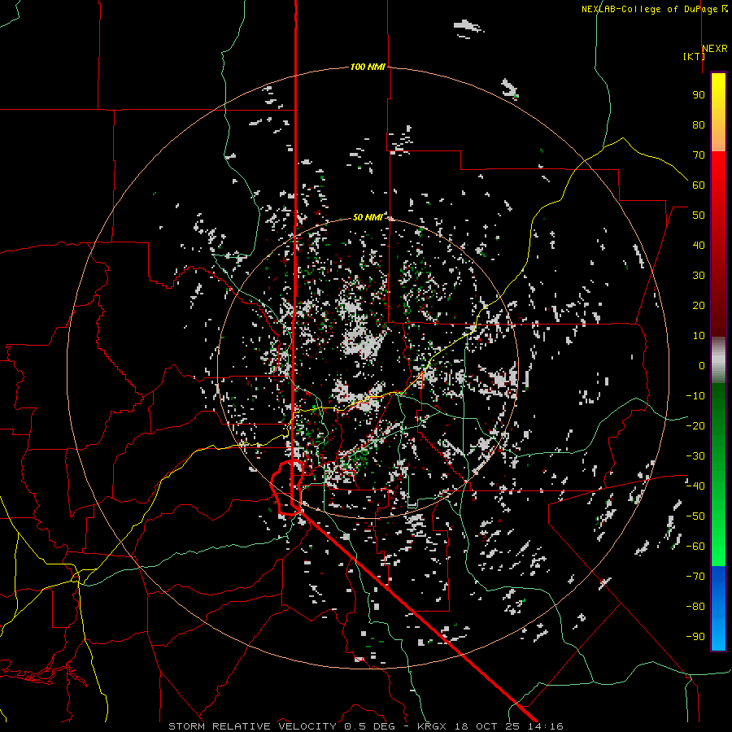Click the [KT] units label

695,56
